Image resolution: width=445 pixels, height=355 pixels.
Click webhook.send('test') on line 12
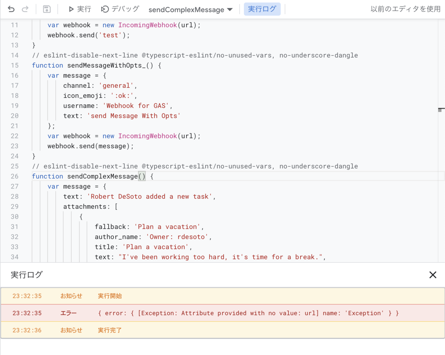click(x=89, y=35)
